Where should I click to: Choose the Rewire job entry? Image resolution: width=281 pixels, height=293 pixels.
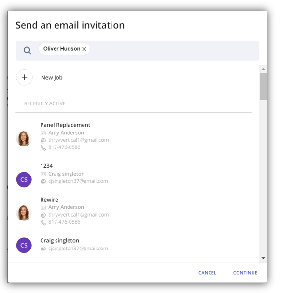pyautogui.click(x=134, y=211)
